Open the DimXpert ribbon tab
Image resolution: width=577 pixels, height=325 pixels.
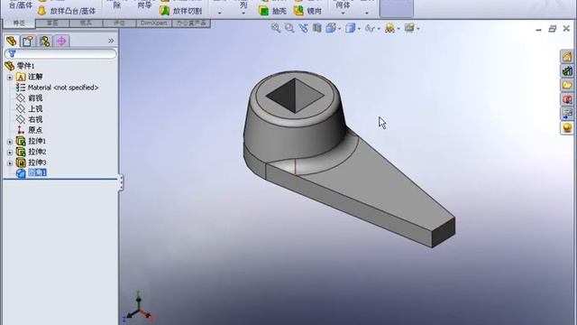154,23
